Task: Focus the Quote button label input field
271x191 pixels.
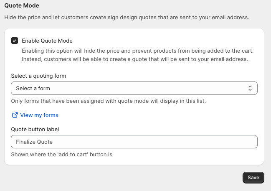Action: click(x=134, y=142)
